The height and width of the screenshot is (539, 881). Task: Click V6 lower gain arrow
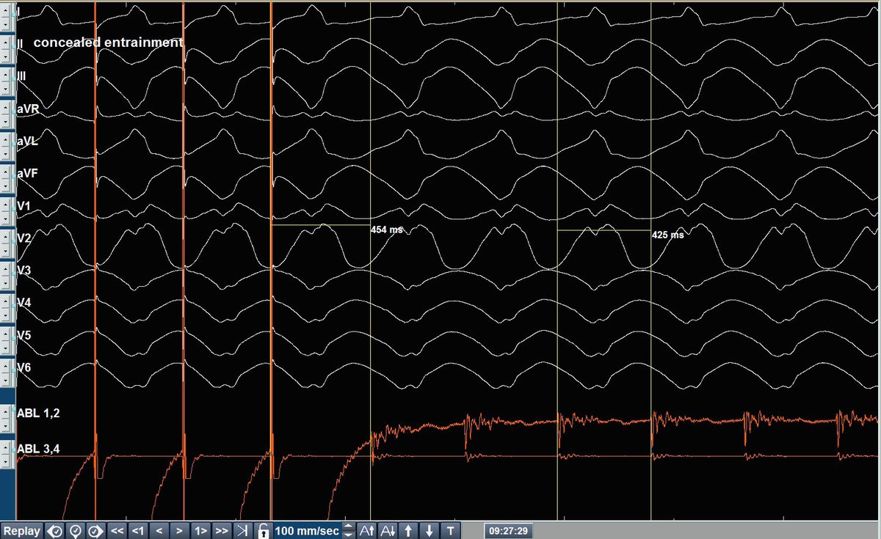coord(5,381)
